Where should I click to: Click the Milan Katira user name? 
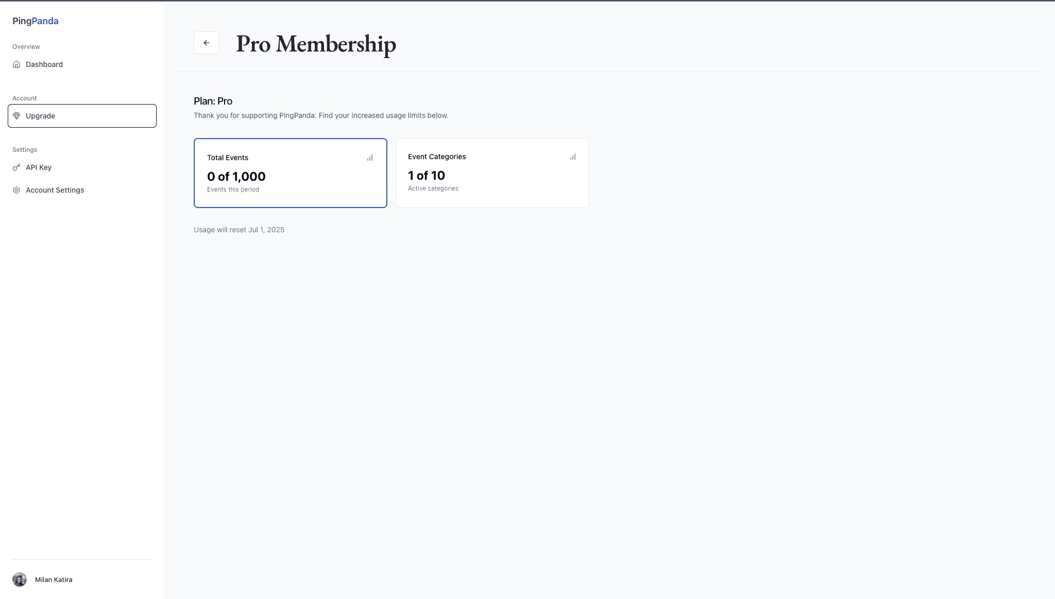tap(54, 579)
